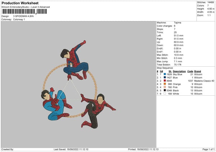The height and width of the screenshot is (152, 216).
Task: Click the 'N#' column header
Action: coord(161,71)
